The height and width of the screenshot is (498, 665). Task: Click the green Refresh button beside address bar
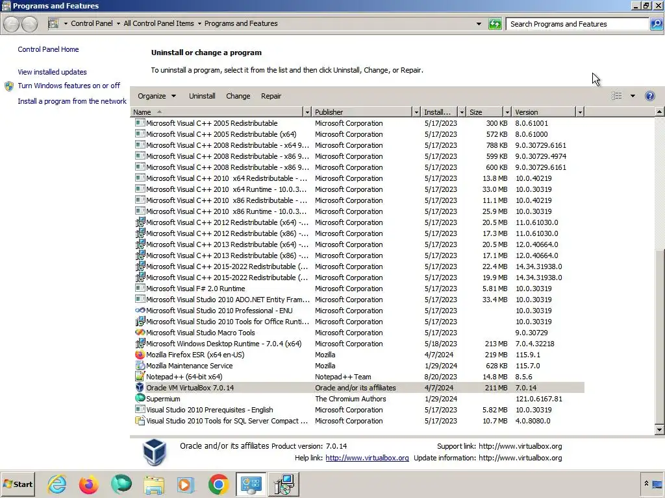(495, 24)
